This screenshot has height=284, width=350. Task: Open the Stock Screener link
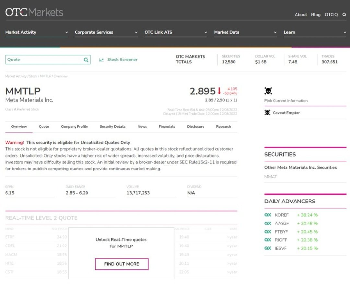click(x=122, y=60)
